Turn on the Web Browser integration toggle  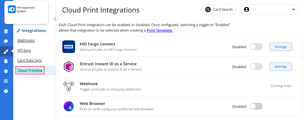tap(256, 106)
